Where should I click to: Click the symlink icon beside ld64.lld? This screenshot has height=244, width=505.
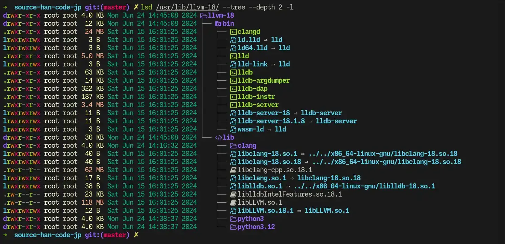(233, 48)
